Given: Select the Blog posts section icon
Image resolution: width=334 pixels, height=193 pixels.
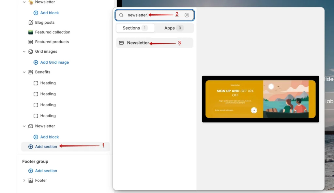Looking at the screenshot, I should pos(31,22).
